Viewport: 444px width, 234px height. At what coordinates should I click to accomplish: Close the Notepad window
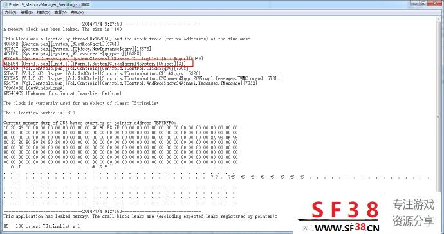coord(434,3)
